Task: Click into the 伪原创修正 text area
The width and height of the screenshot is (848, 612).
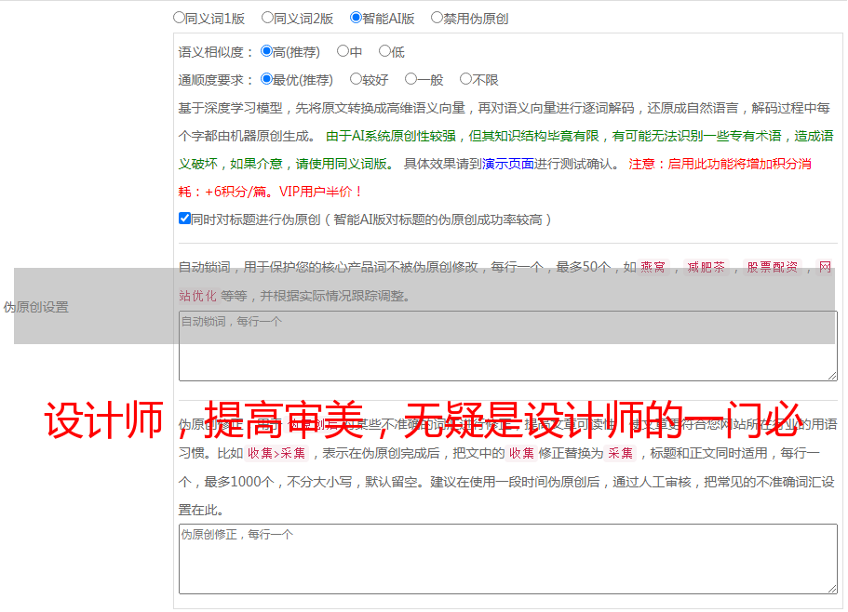Action: click(x=507, y=559)
